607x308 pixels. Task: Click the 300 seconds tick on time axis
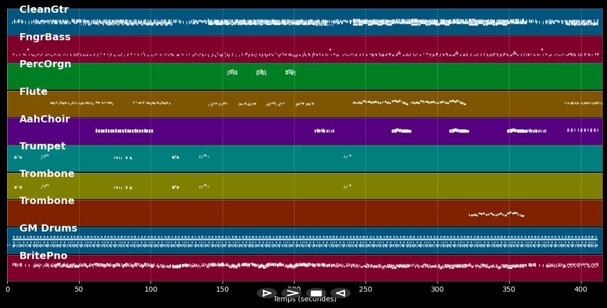tap(438, 290)
